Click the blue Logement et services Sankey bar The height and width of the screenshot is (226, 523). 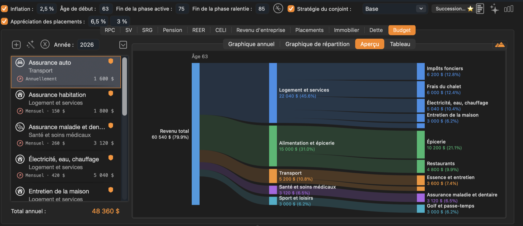[273, 93]
